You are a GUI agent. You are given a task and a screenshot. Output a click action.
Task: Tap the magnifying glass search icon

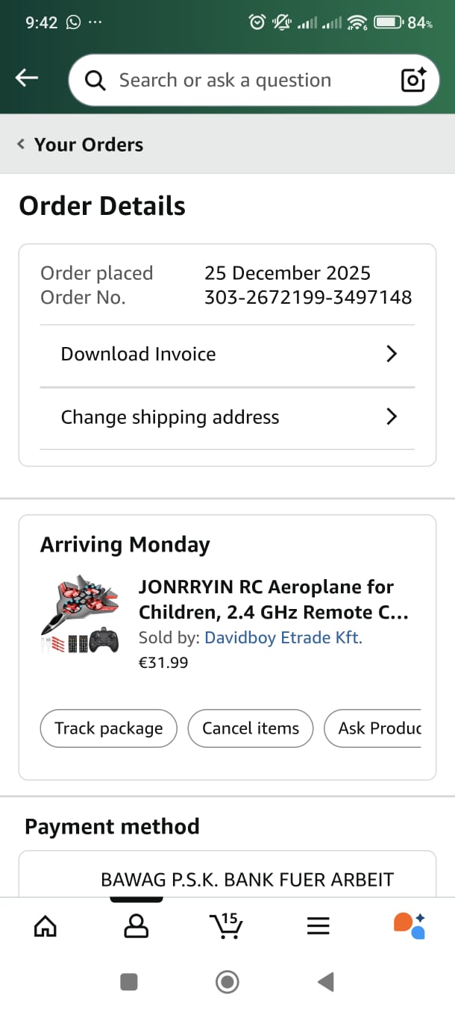[x=95, y=81]
